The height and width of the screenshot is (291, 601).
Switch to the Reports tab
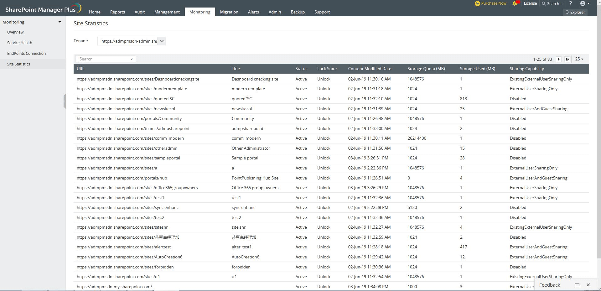(x=117, y=12)
